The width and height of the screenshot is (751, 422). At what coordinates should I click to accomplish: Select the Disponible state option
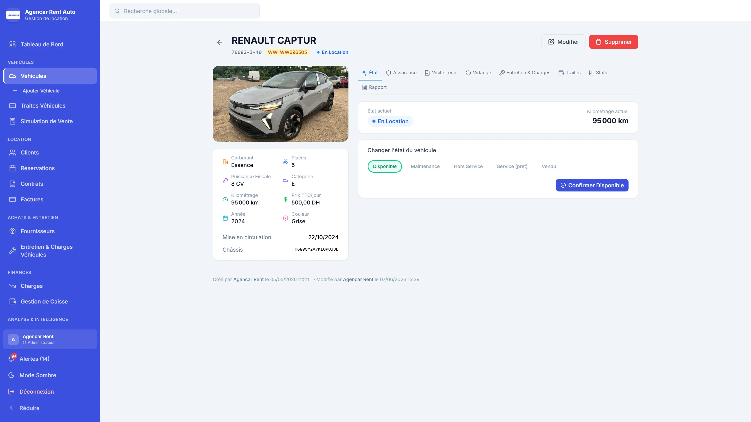click(x=385, y=166)
